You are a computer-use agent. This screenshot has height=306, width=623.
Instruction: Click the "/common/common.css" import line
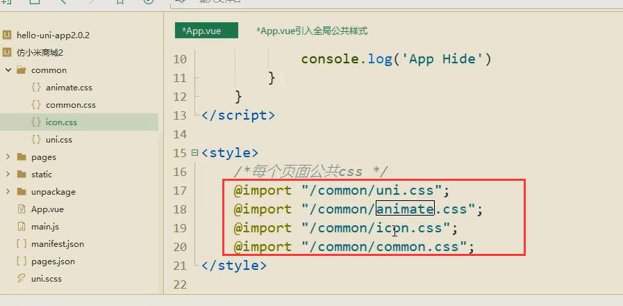(354, 247)
